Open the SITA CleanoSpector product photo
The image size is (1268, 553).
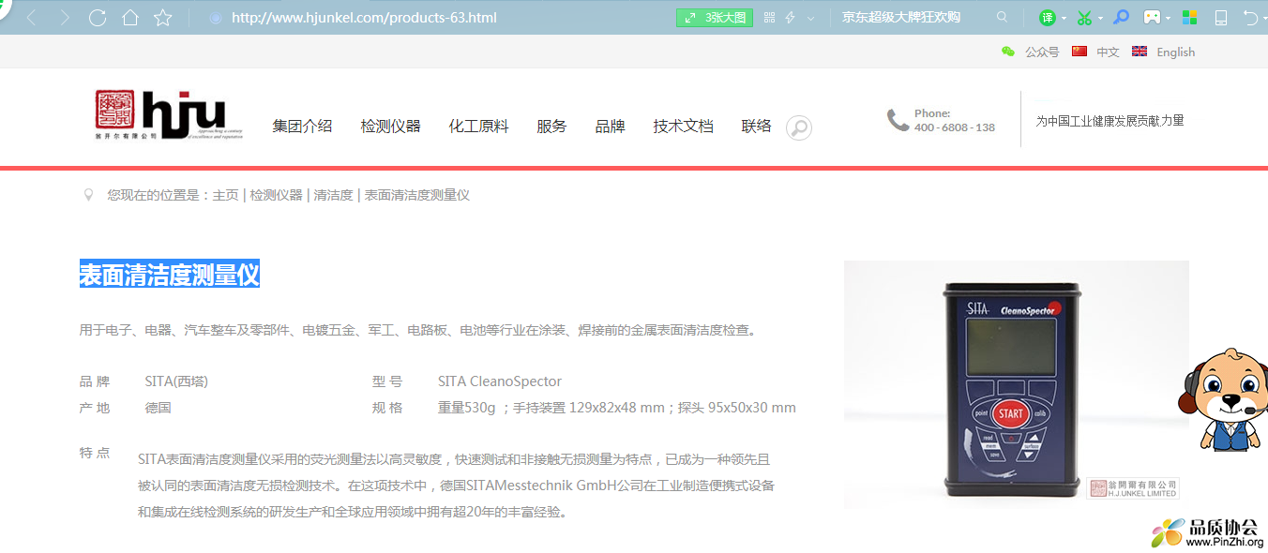click(1016, 384)
